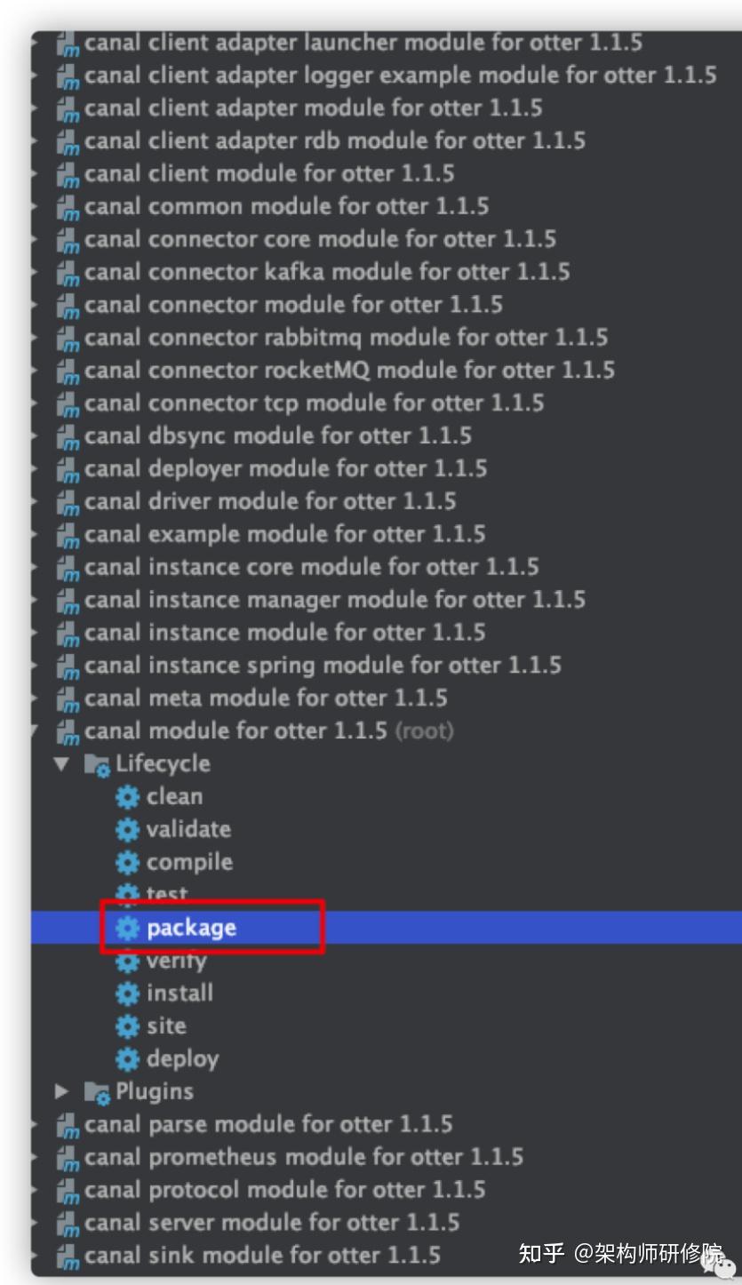This screenshot has width=742, height=1285.
Task: Click the Plugins folder icon
Action: [97, 1092]
